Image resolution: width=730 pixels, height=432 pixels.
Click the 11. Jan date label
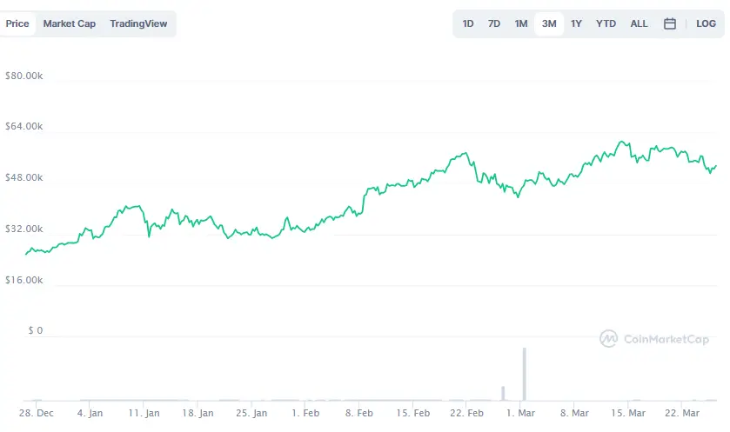click(144, 413)
